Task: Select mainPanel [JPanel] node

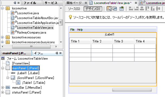Action: pos(26,68)
